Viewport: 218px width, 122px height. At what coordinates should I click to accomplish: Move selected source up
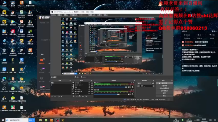tap(83, 96)
